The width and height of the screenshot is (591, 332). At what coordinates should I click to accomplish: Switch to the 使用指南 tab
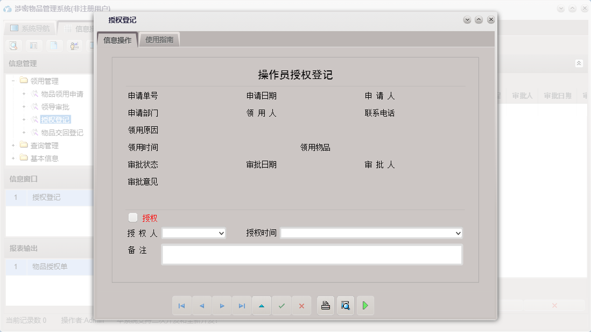(159, 39)
